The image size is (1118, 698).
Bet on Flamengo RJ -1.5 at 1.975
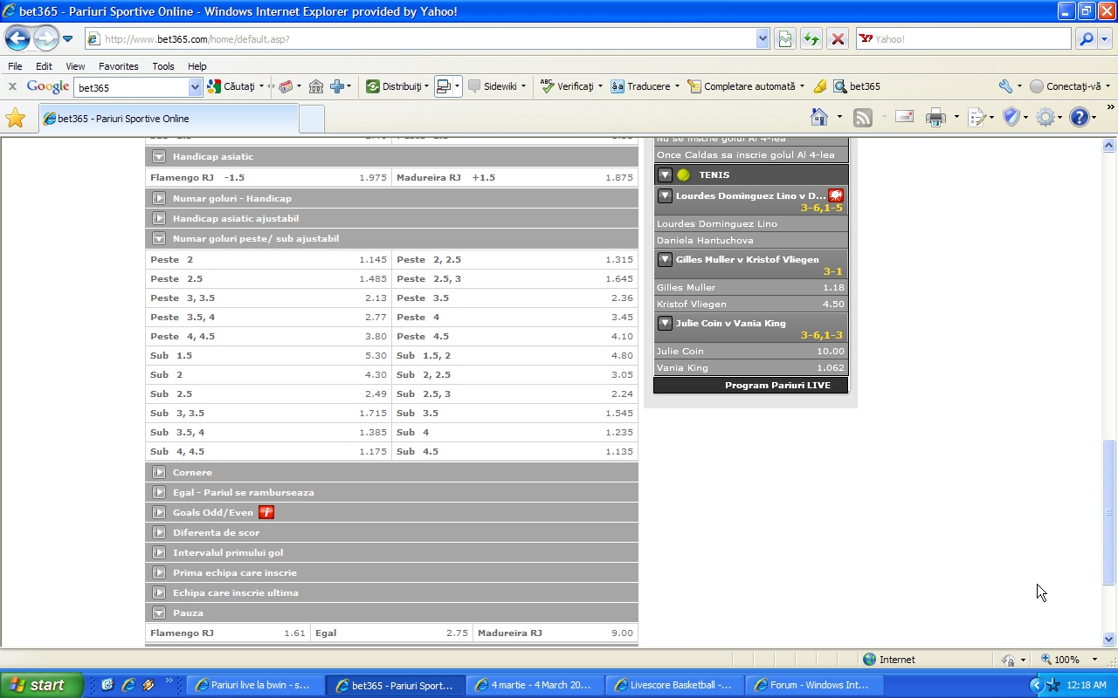coord(268,177)
